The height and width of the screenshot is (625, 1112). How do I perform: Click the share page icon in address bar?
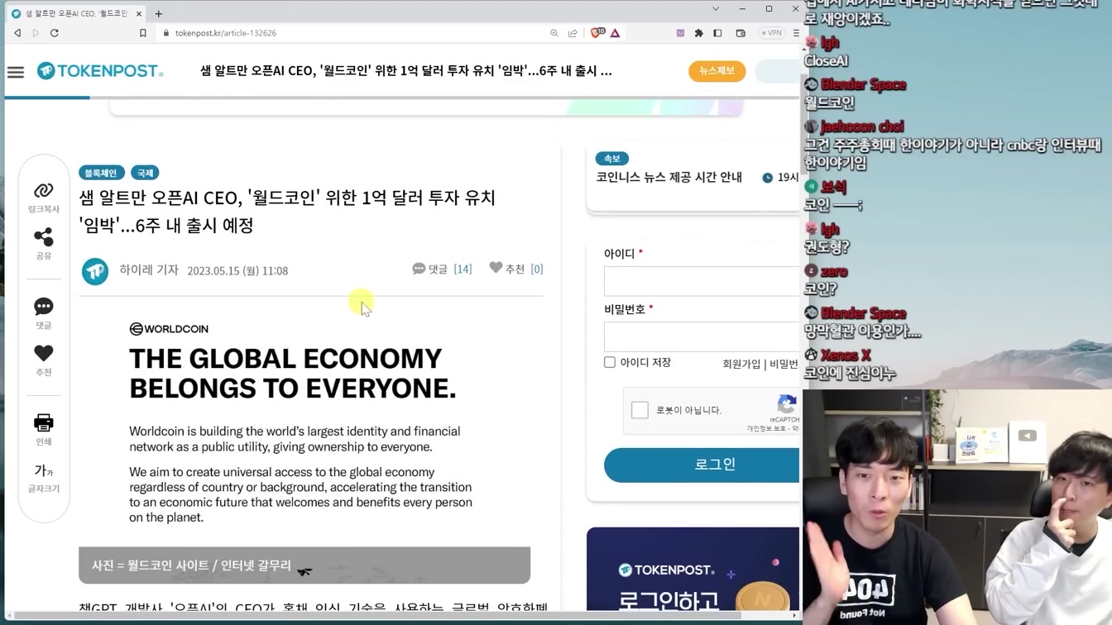[573, 33]
